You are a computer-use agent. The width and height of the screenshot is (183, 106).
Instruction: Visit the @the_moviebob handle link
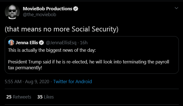pos(40,14)
